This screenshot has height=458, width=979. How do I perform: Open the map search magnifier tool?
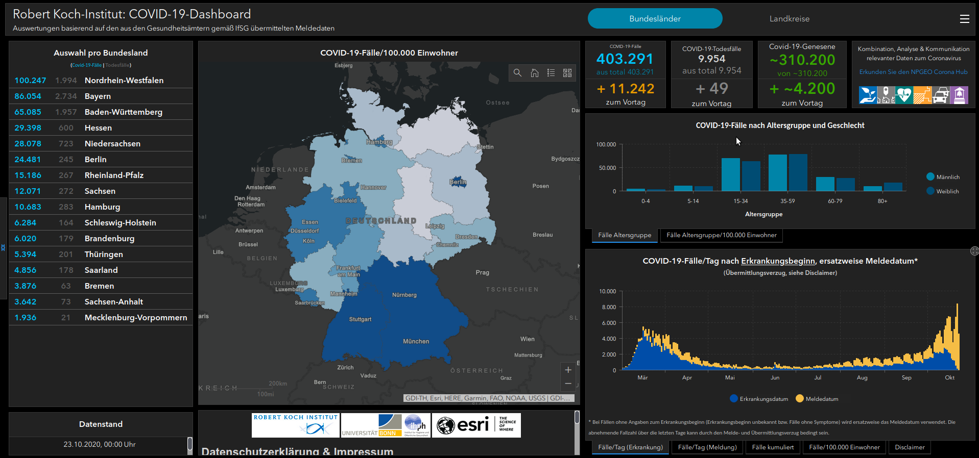point(517,73)
